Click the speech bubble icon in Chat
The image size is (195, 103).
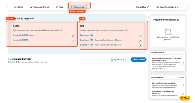(x=182, y=98)
